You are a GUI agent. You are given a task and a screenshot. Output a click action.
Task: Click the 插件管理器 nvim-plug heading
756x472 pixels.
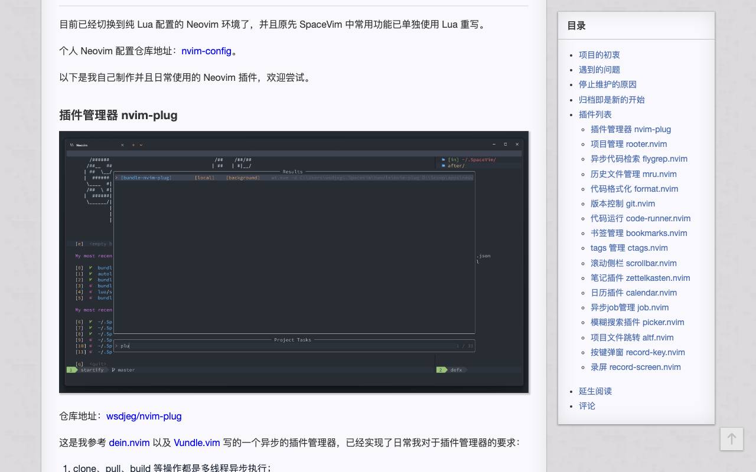(x=118, y=115)
